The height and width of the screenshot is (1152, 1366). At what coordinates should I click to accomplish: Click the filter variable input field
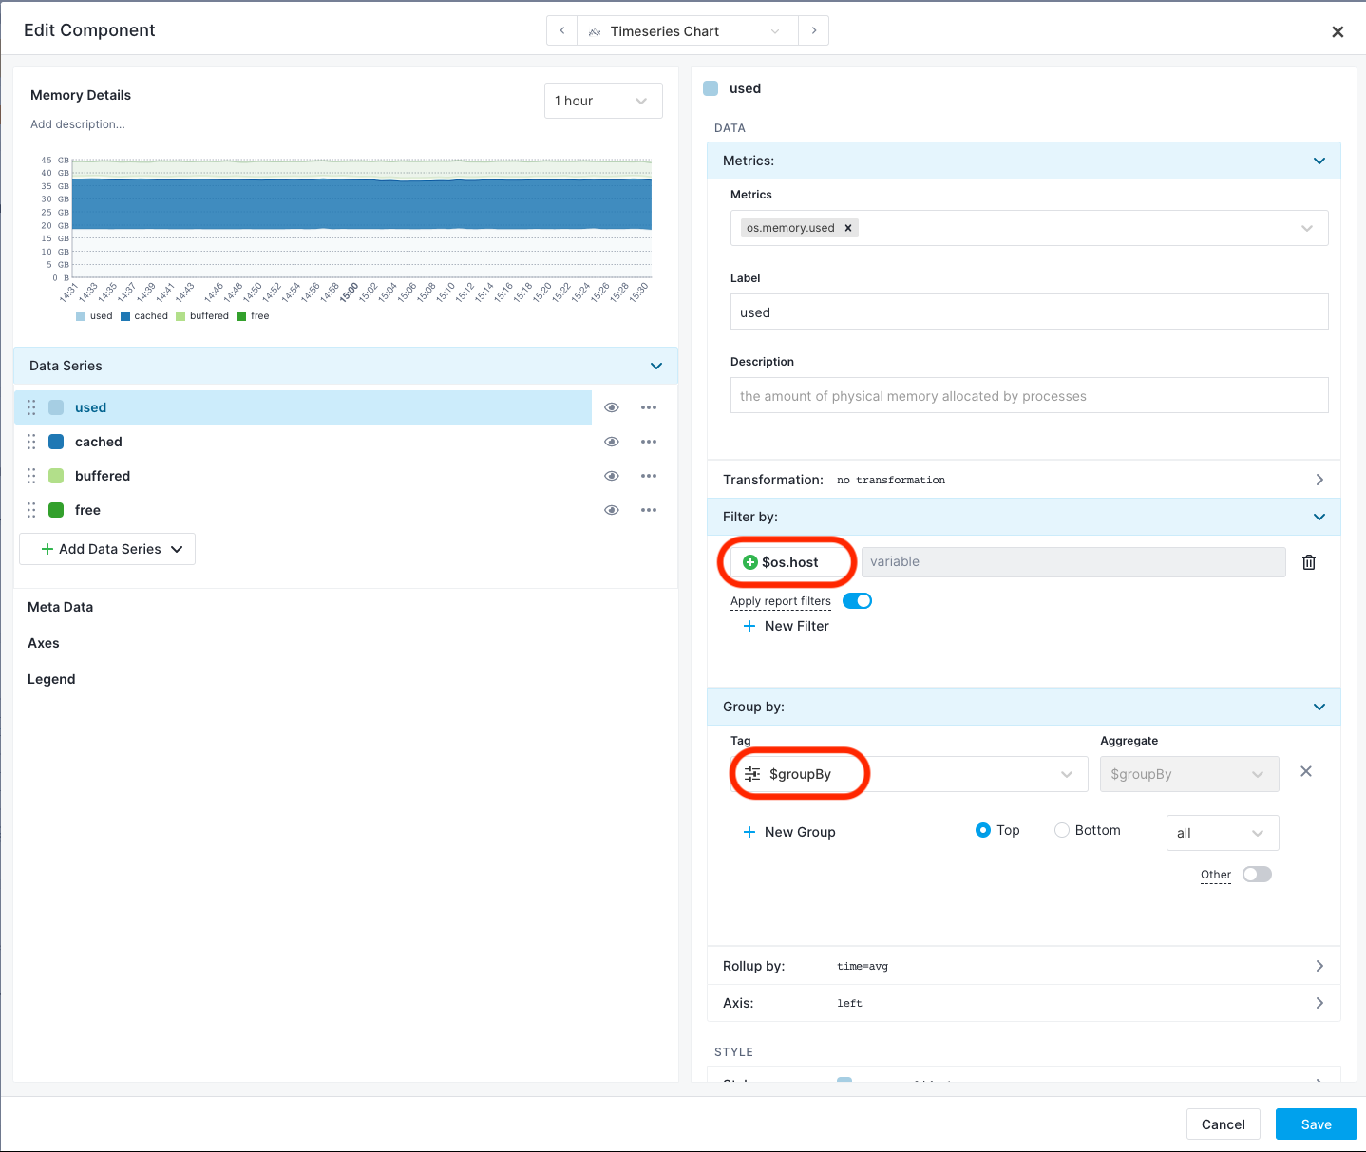click(x=1073, y=561)
